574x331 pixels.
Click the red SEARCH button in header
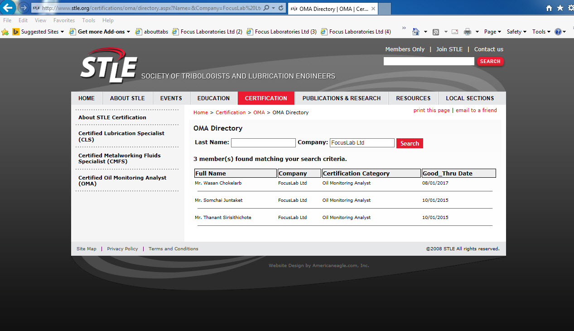pyautogui.click(x=490, y=61)
